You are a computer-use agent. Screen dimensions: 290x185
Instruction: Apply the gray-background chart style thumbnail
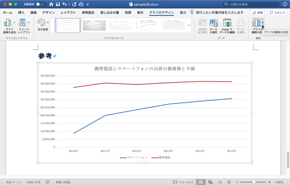point(94,25)
